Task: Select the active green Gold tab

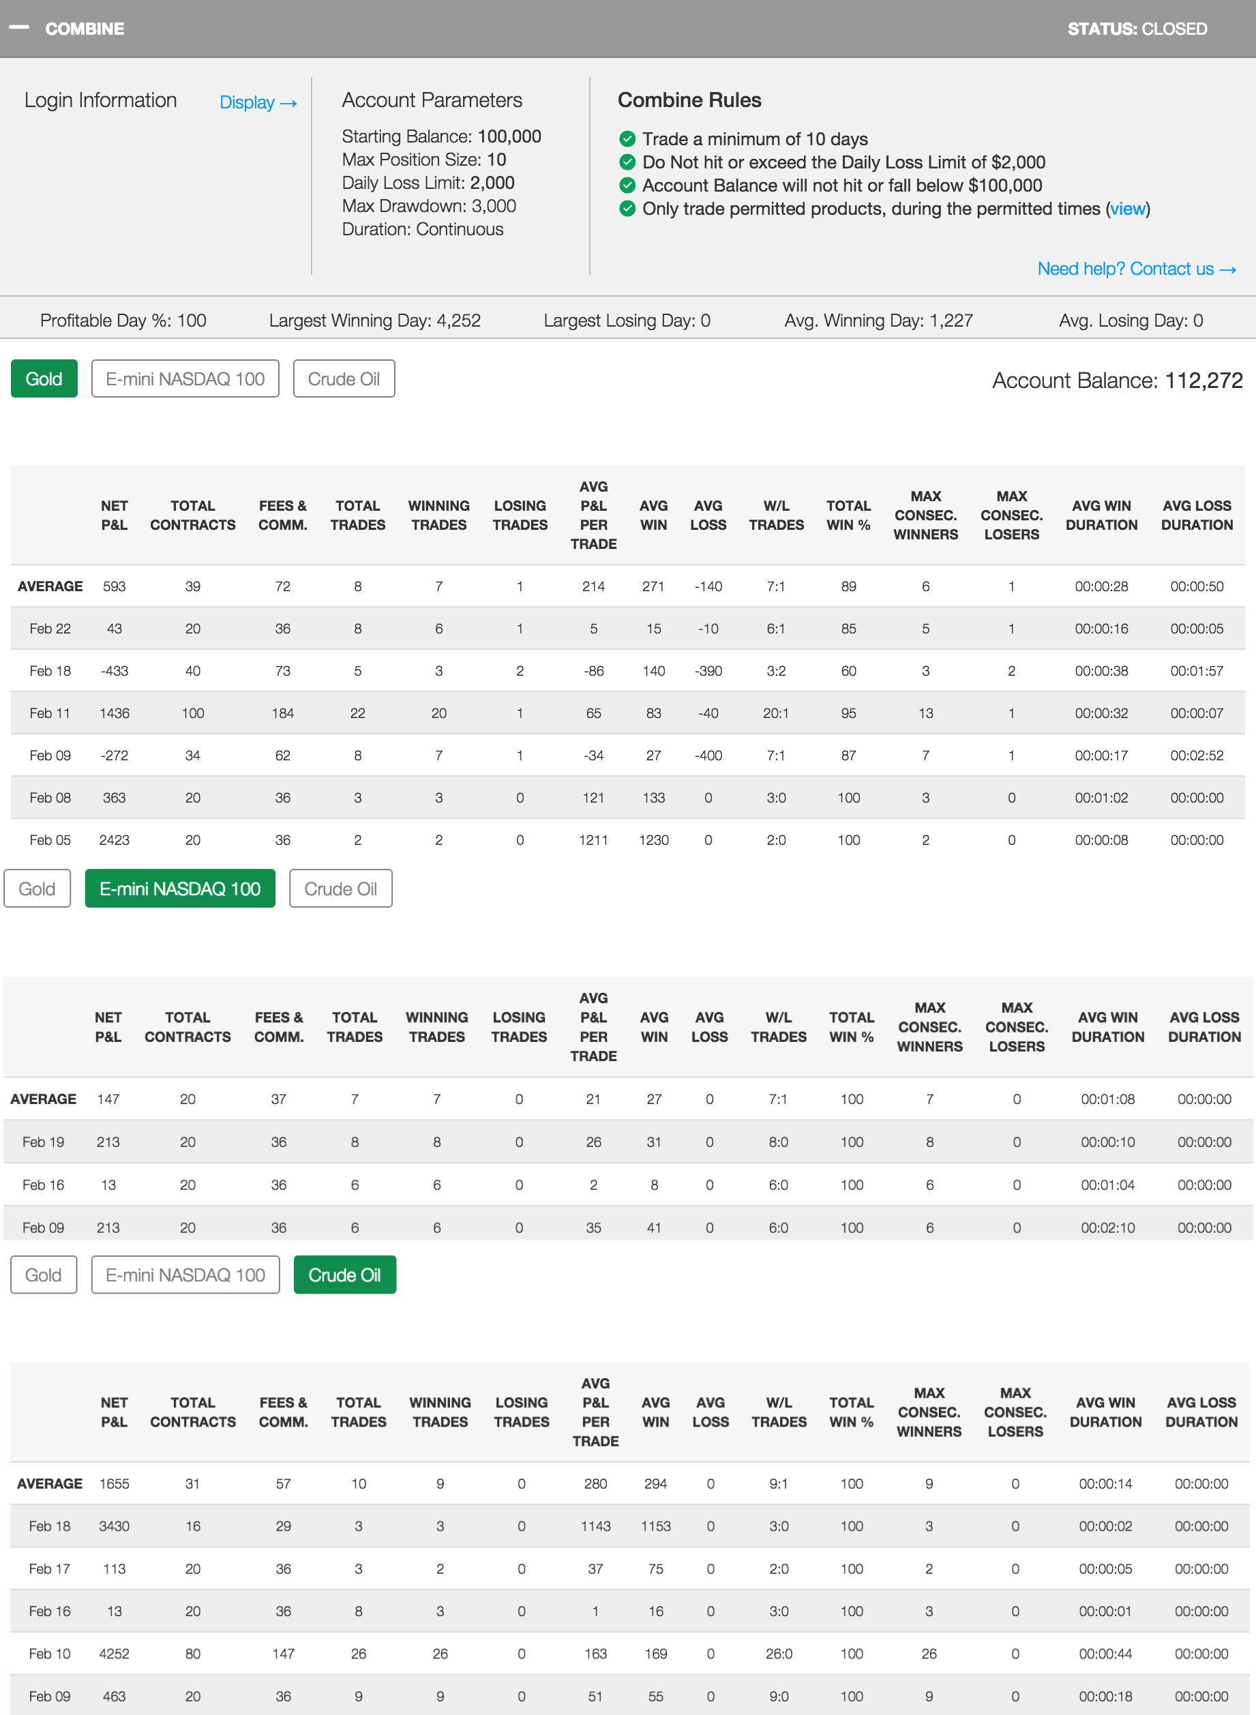Action: (44, 378)
